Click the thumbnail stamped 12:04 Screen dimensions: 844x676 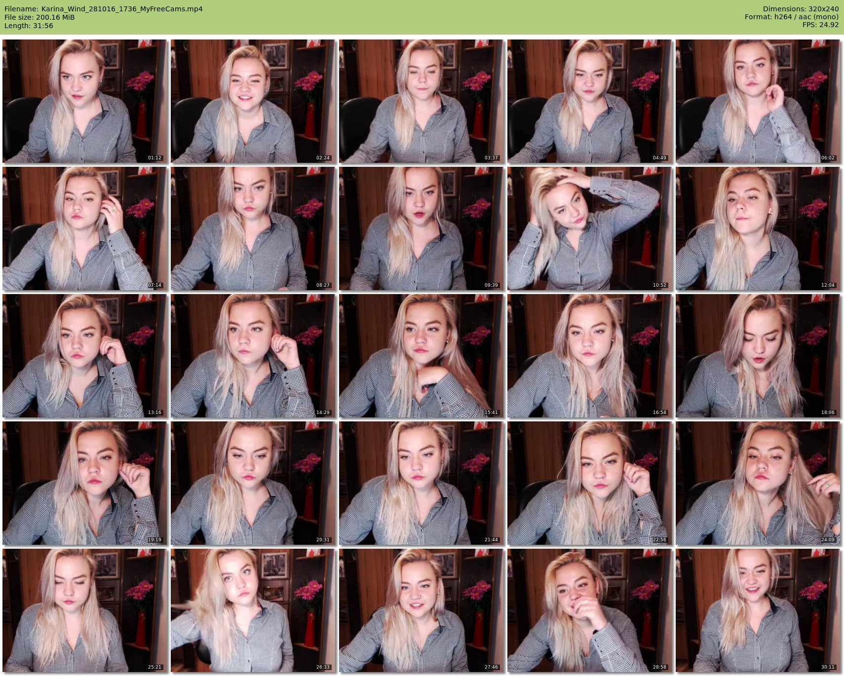(x=758, y=228)
